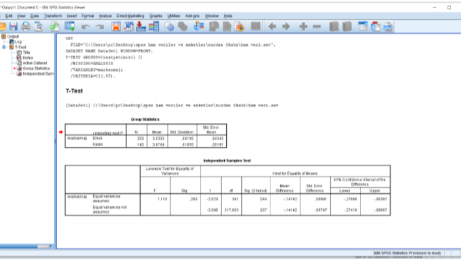
Task: Click the Hide closed book toolbar icon
Action: click(x=347, y=27)
